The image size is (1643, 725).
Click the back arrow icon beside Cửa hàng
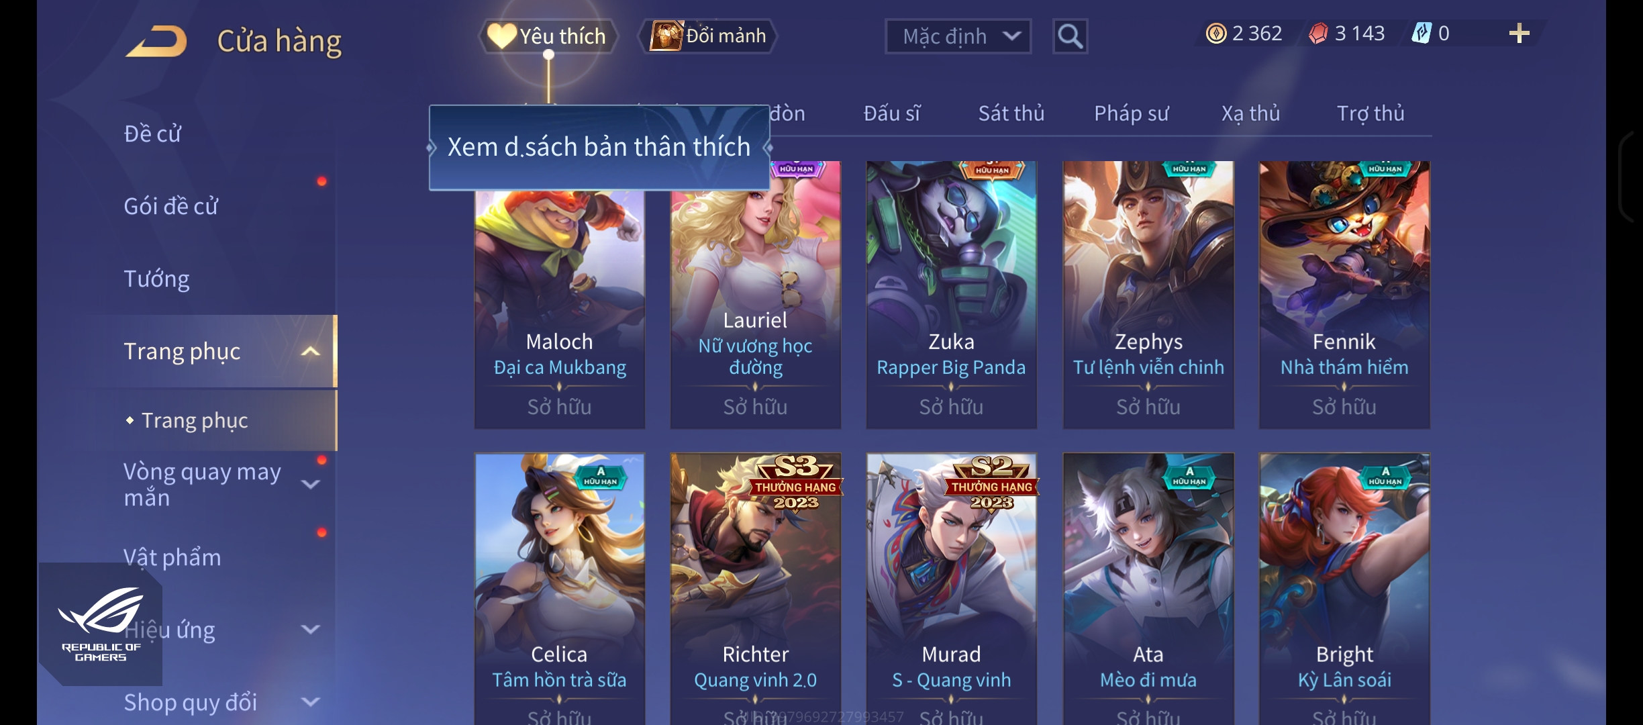156,41
